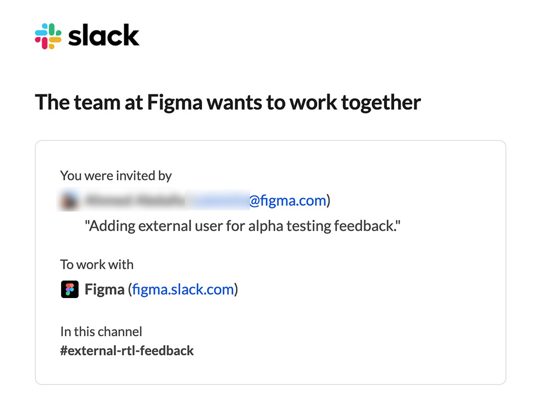Click the Slack multicolor logo icon
Viewport: 546px width, 404px height.
click(48, 36)
